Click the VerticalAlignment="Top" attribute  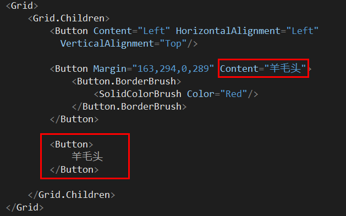click(123, 43)
